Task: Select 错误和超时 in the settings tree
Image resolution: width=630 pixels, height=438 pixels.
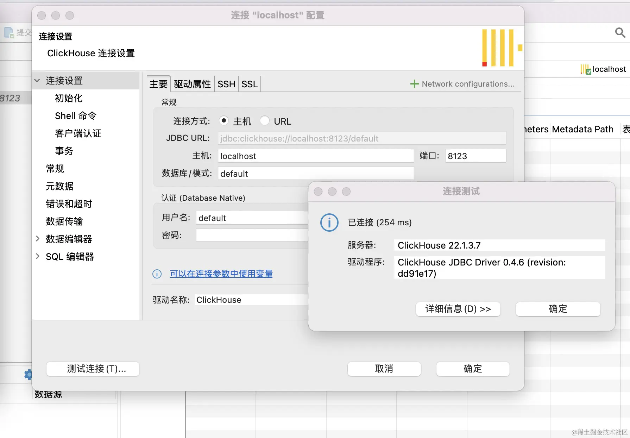Action: [69, 204]
